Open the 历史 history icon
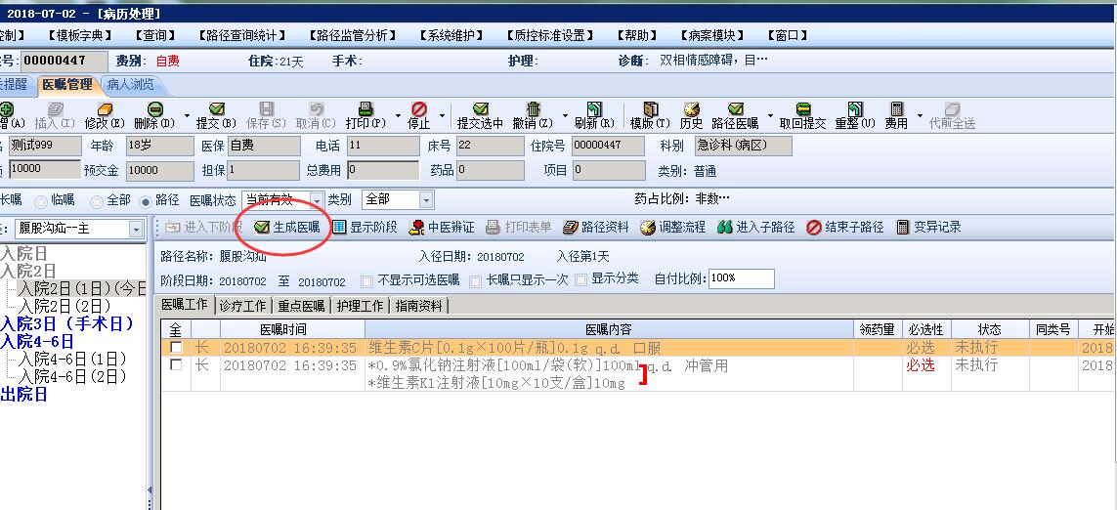The width and height of the screenshot is (1117, 510). tap(691, 109)
